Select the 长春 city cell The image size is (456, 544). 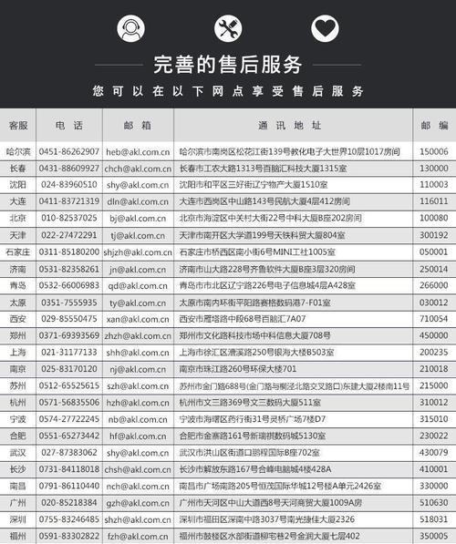(18, 169)
